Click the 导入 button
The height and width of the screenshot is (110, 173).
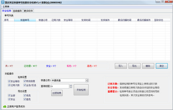point(121,66)
